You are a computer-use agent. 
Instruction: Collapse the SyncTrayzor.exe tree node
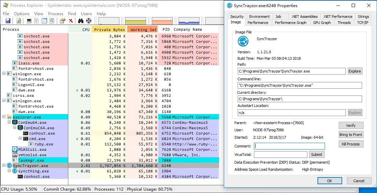click(x=4, y=166)
